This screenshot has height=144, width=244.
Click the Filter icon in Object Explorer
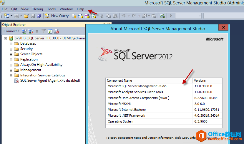(44, 31)
